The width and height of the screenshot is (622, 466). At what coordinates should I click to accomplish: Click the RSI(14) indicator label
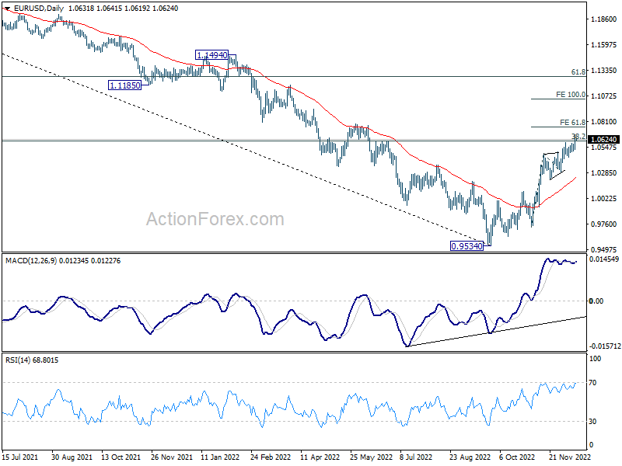(17, 360)
